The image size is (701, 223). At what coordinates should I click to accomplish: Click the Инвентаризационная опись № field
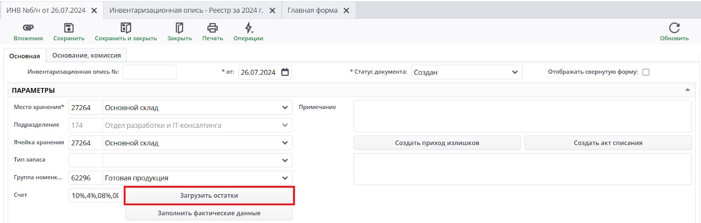pyautogui.click(x=149, y=72)
